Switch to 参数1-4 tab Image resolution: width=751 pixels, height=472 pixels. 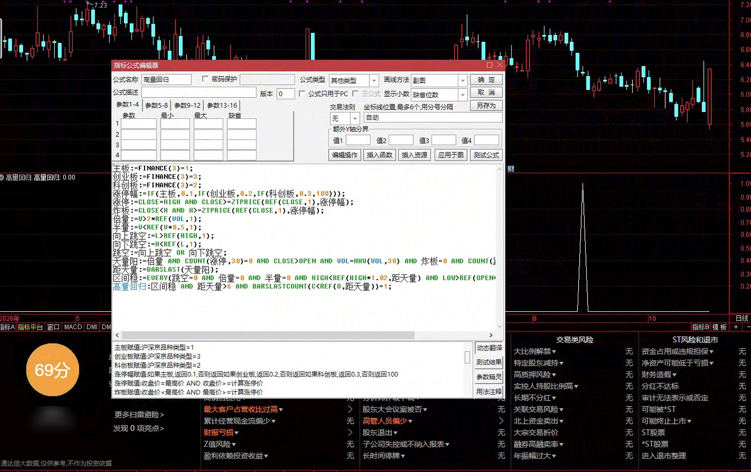click(127, 105)
